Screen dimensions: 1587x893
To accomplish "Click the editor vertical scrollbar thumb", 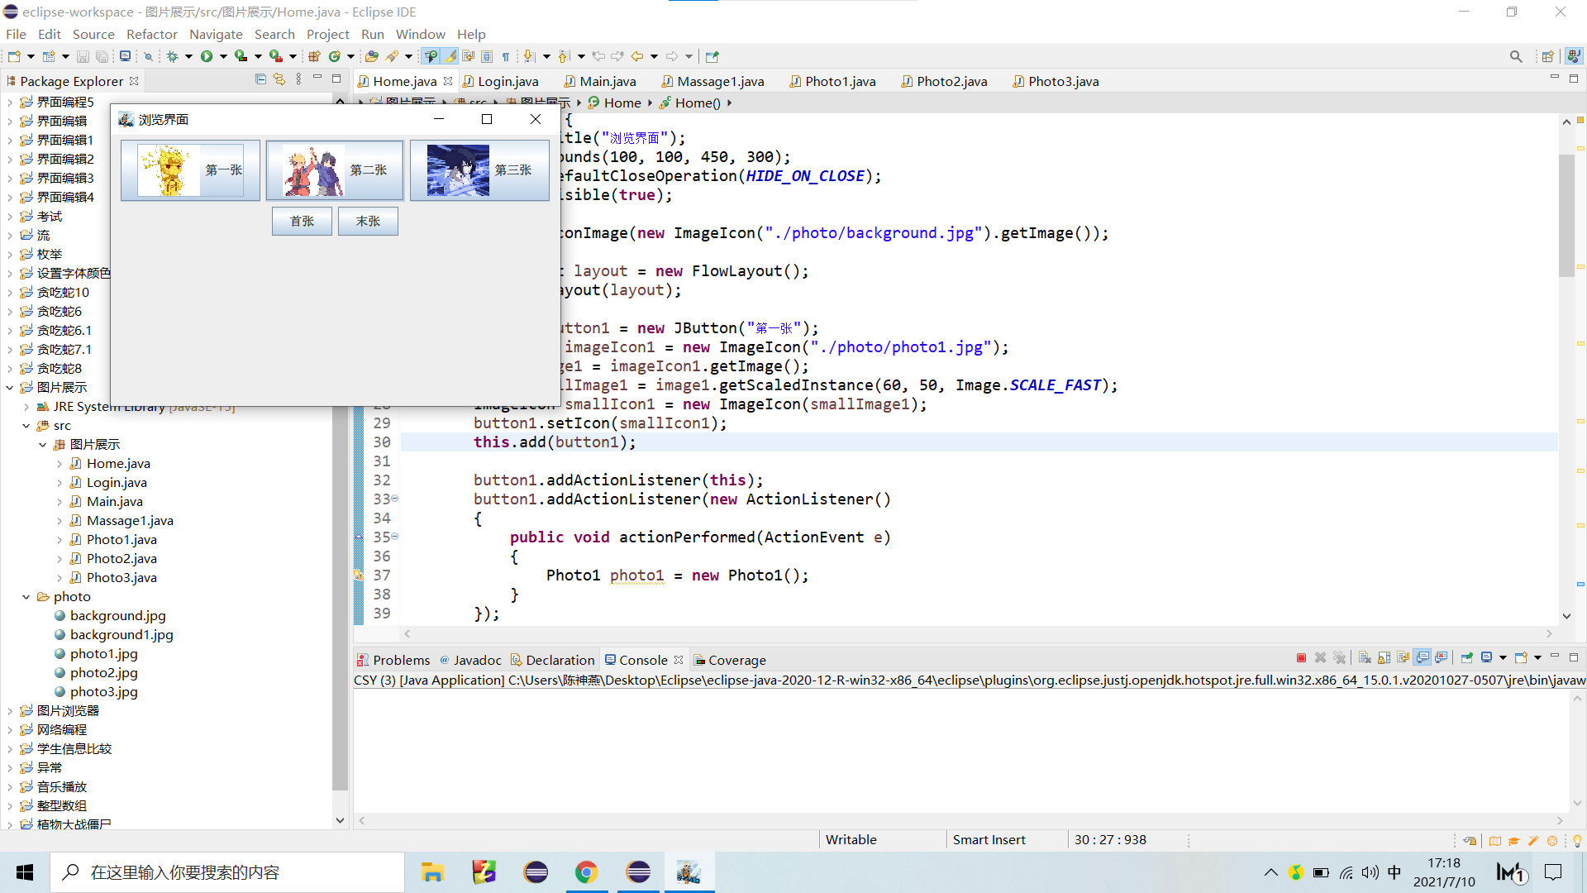I will click(1566, 215).
